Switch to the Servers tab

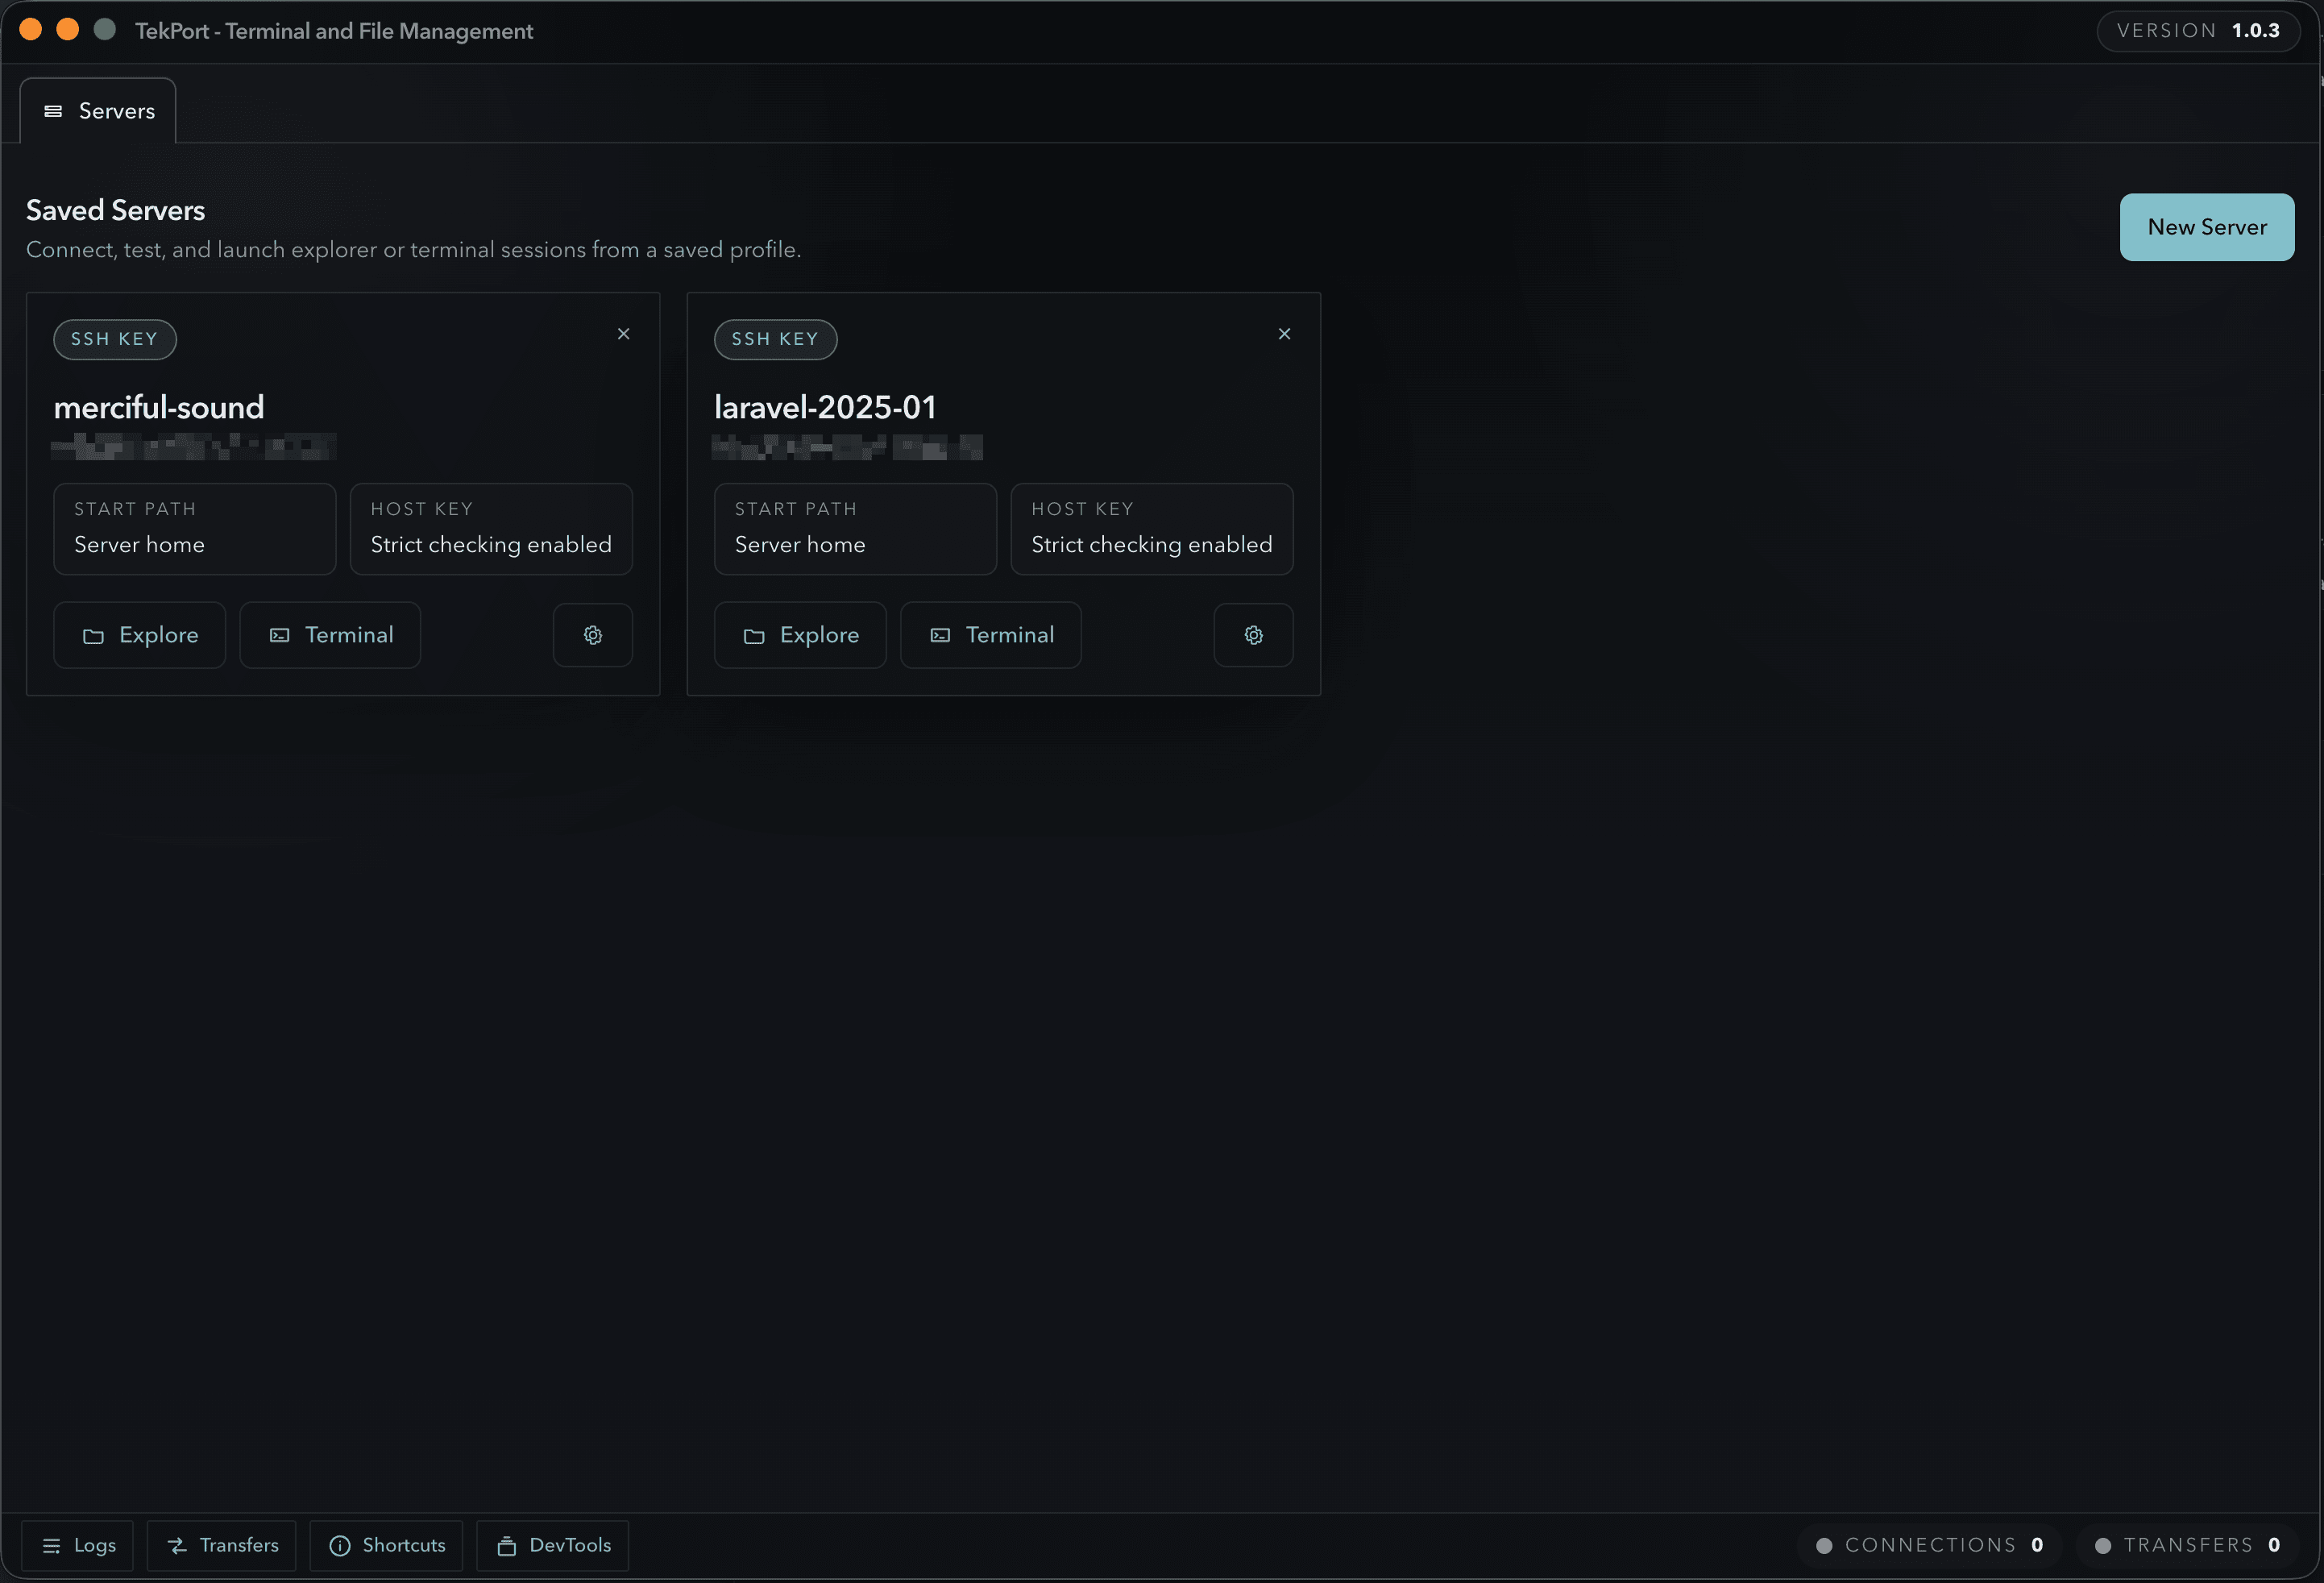97,110
